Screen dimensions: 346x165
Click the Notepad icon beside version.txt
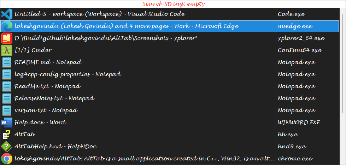click(7, 110)
